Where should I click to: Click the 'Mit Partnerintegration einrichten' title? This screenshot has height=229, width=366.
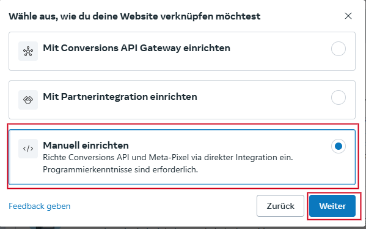coord(120,97)
